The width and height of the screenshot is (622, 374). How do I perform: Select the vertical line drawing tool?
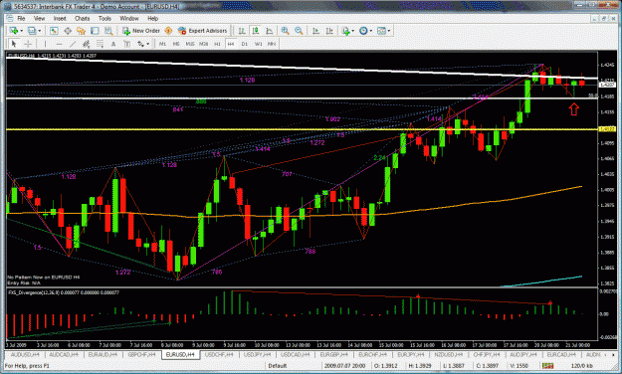45,44
